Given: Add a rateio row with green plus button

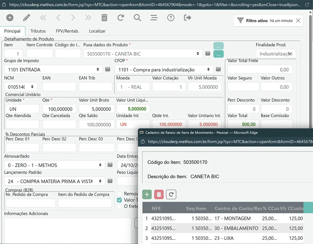Looking at the screenshot, I should click(147, 194).
